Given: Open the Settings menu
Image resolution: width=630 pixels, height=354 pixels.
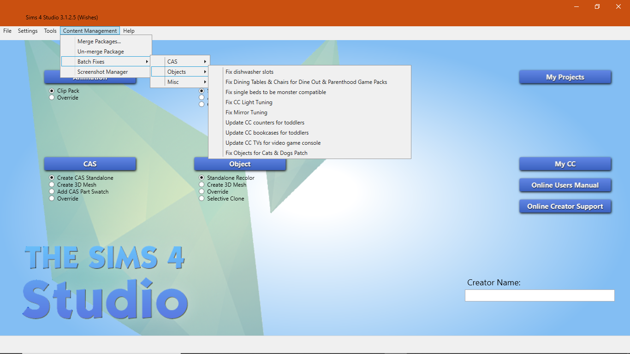Looking at the screenshot, I should 28,31.
